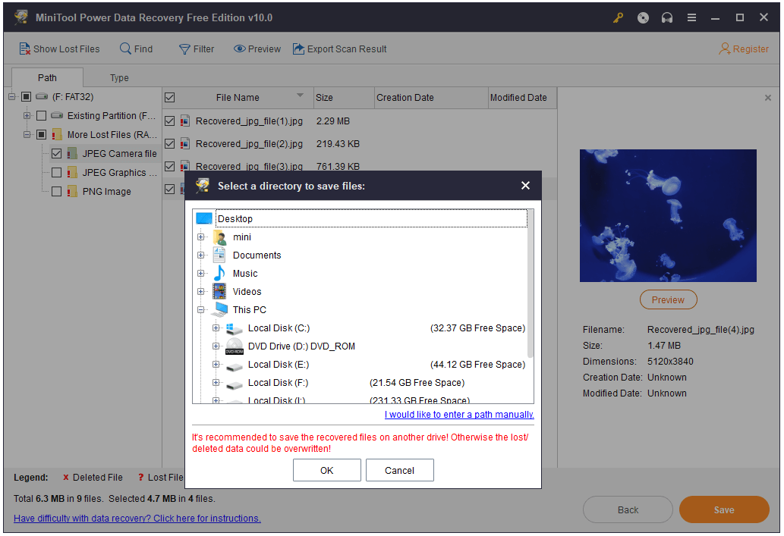
Task: Click the PNG Image folder icon
Action: point(72,192)
